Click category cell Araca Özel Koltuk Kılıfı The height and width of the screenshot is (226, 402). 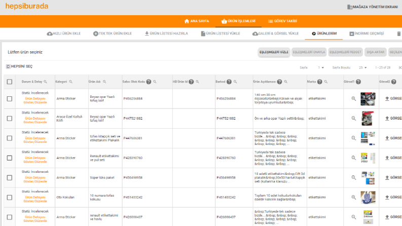pos(69,119)
